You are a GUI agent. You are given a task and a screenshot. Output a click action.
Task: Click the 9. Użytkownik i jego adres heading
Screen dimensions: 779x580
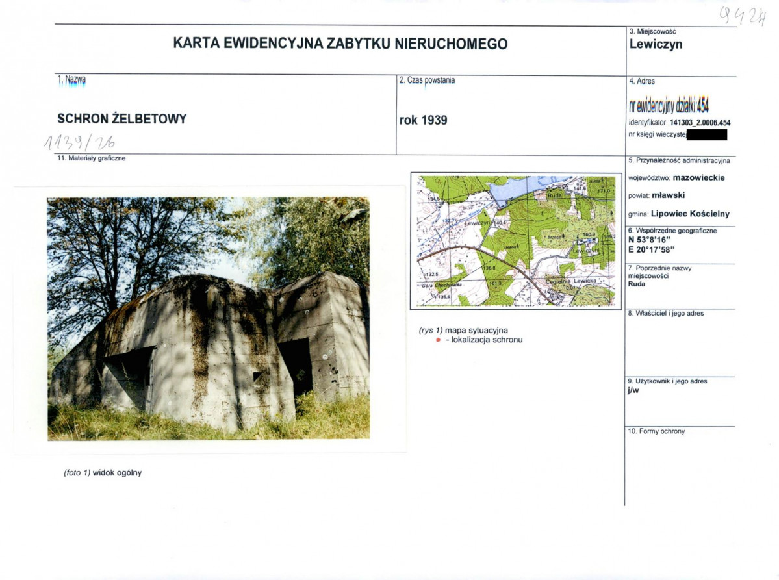tap(667, 381)
